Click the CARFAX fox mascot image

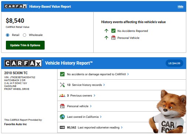pyautogui.click(x=168, y=112)
